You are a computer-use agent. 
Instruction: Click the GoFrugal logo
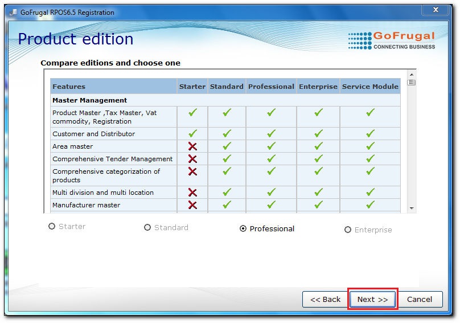(x=391, y=40)
